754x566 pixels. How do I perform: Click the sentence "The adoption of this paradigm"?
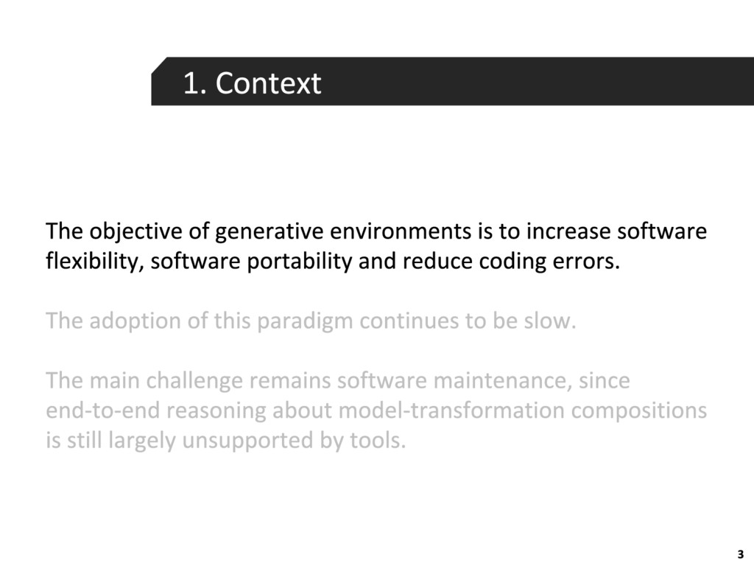pyautogui.click(x=311, y=321)
